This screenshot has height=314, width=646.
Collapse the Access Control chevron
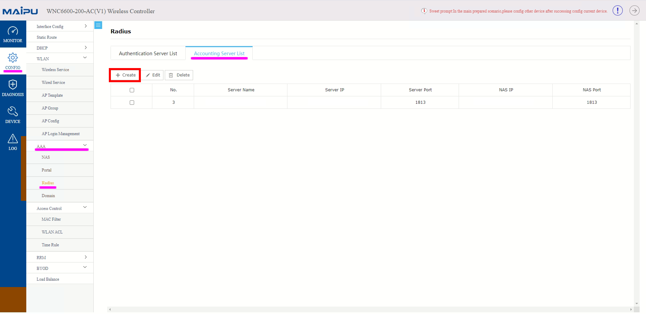click(x=85, y=207)
